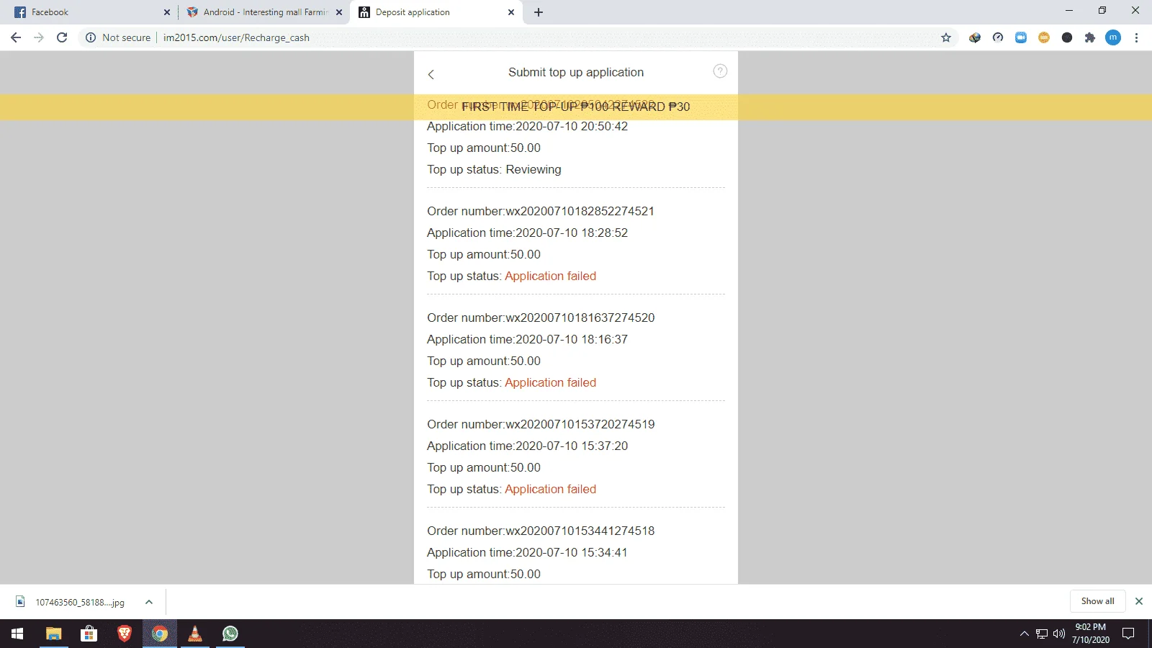Expand download item options chevron
1152x648 pixels.
pyautogui.click(x=149, y=602)
